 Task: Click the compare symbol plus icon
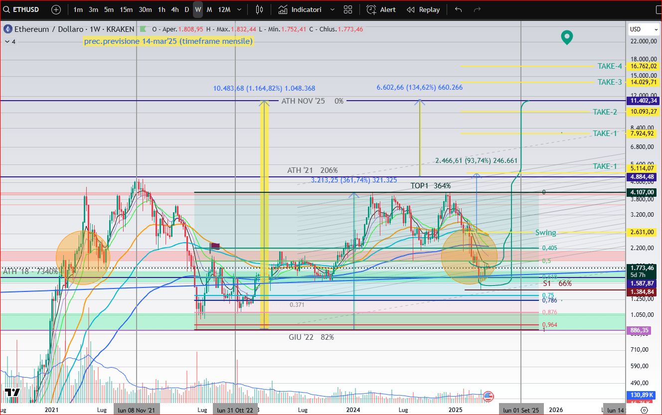(56, 9)
